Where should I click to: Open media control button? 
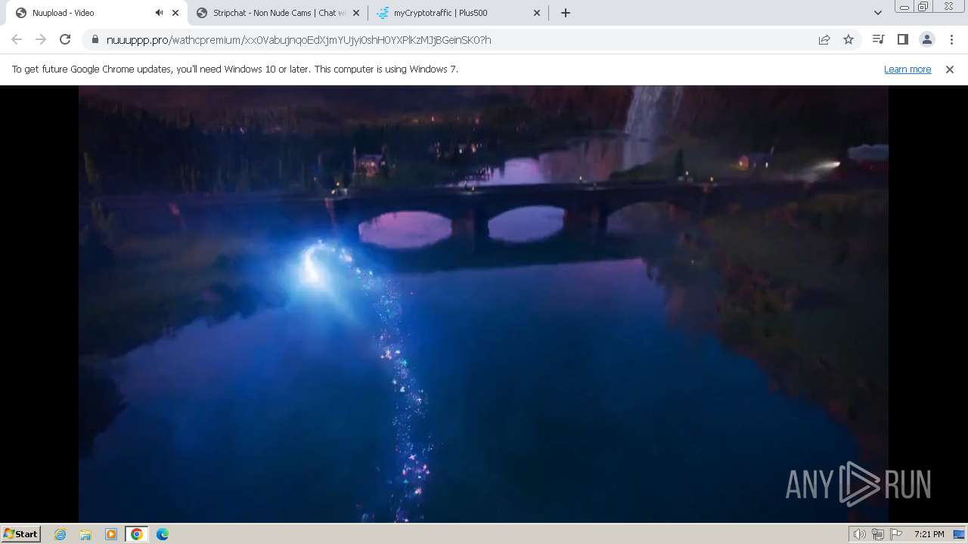click(x=878, y=39)
